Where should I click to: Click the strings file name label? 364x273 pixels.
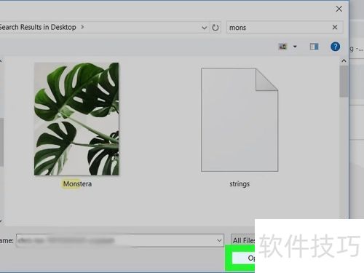click(x=240, y=184)
